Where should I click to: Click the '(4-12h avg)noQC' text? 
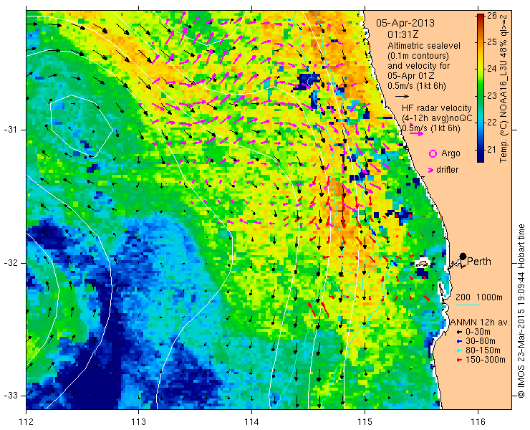pyautogui.click(x=437, y=118)
